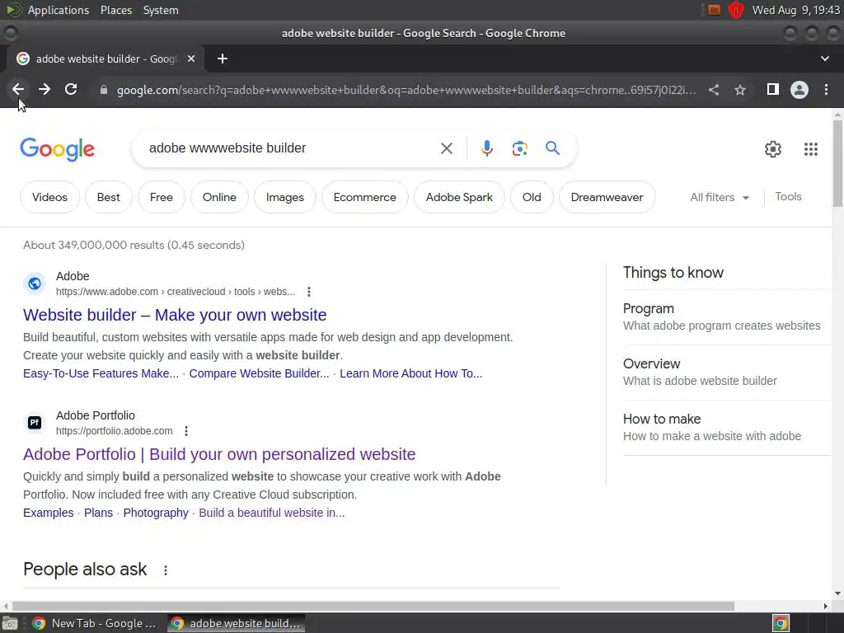The image size is (844, 633).
Task: Select the Dreamweaver filter chip
Action: coord(607,197)
